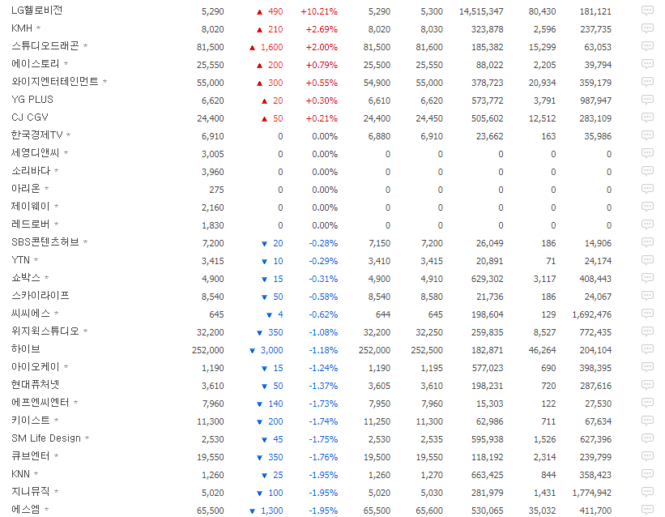665x517 pixels.
Task: Open the 한국경제TV stock link
Action: (37, 135)
